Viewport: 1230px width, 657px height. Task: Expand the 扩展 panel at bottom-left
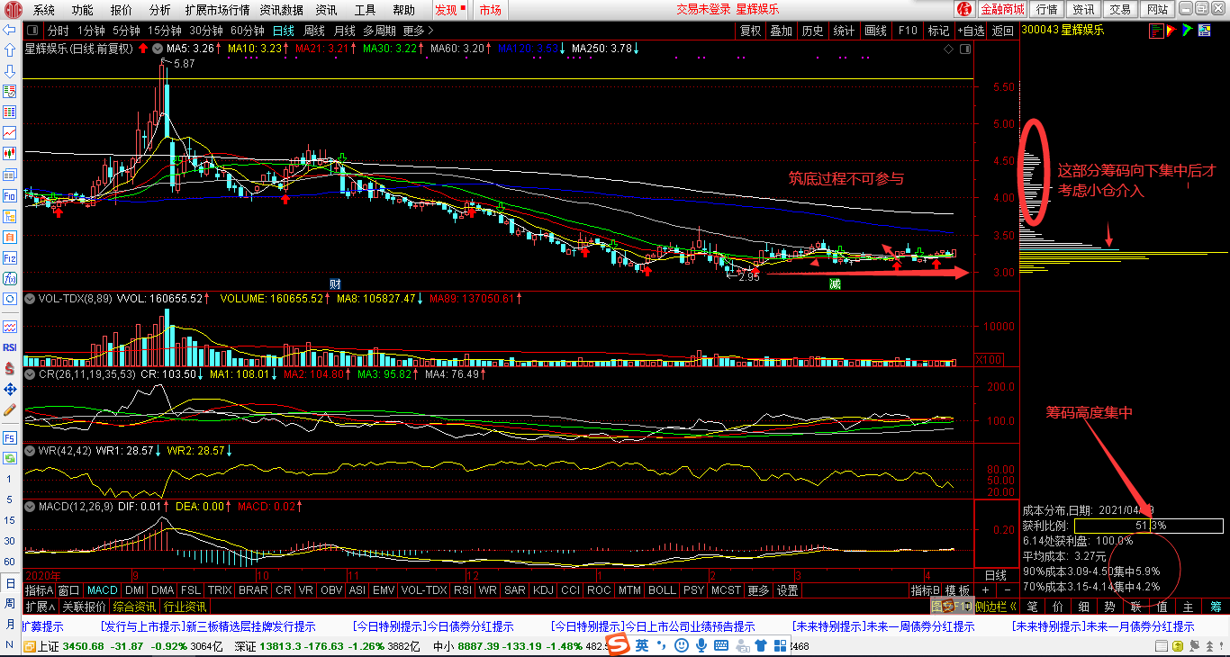click(x=41, y=607)
